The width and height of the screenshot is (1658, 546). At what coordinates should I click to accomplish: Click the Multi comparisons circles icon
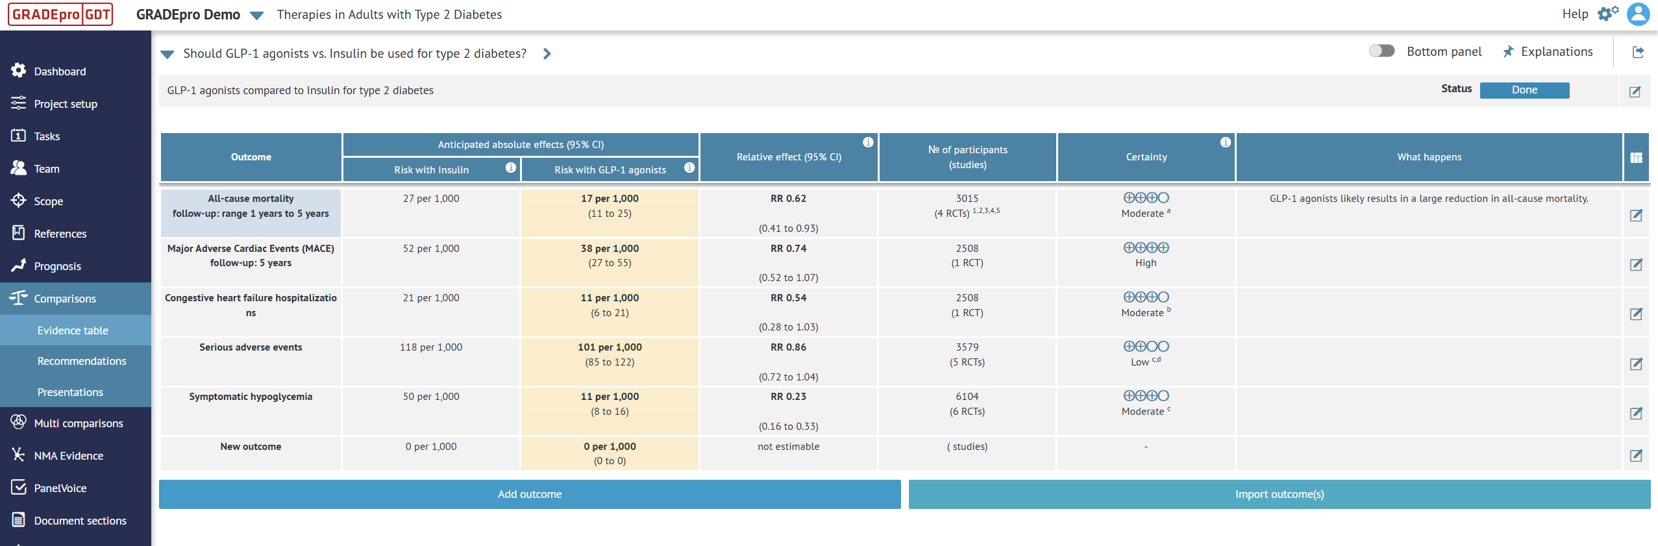pos(19,422)
